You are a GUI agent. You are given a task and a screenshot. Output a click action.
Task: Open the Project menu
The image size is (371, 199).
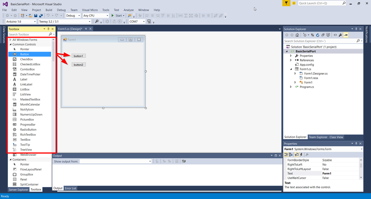pyautogui.click(x=37, y=10)
